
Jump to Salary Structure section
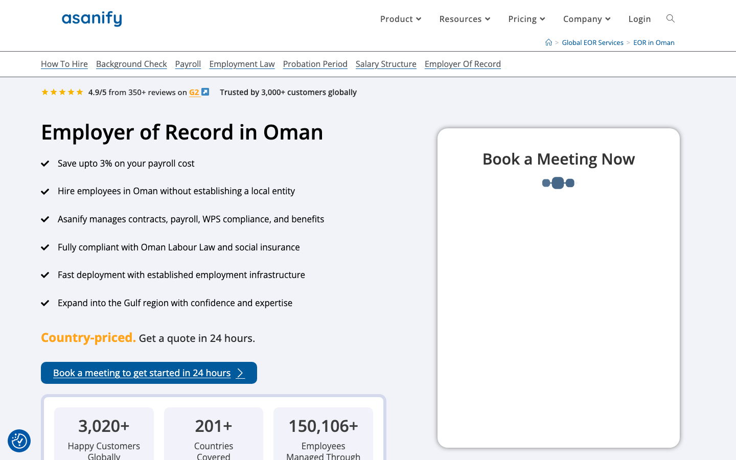[x=386, y=64]
